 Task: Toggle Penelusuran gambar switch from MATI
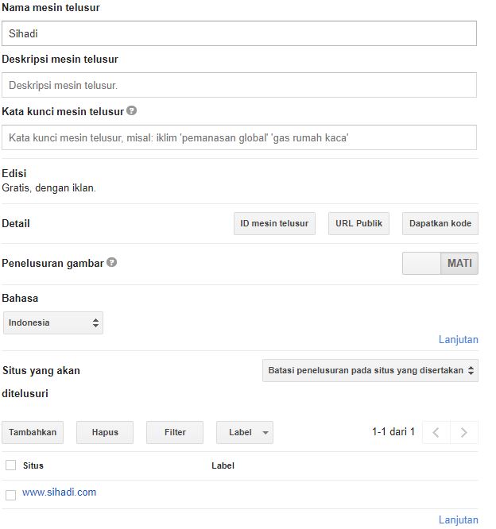point(440,263)
